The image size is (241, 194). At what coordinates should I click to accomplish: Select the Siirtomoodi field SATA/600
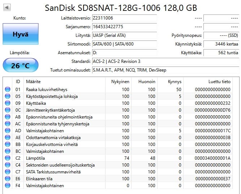(124, 44)
